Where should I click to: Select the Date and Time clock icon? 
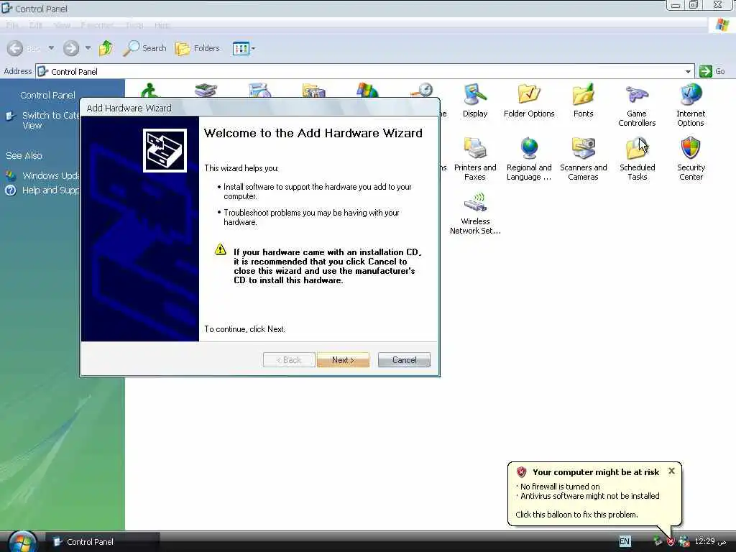(x=422, y=90)
